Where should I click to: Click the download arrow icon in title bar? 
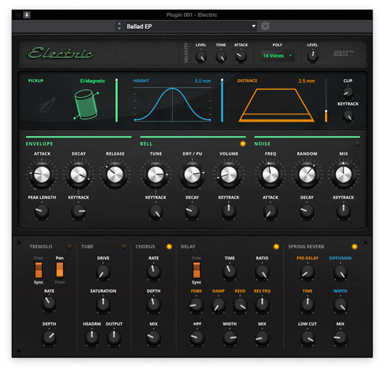point(27,15)
